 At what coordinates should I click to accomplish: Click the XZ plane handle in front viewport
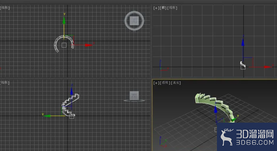point(248,62)
